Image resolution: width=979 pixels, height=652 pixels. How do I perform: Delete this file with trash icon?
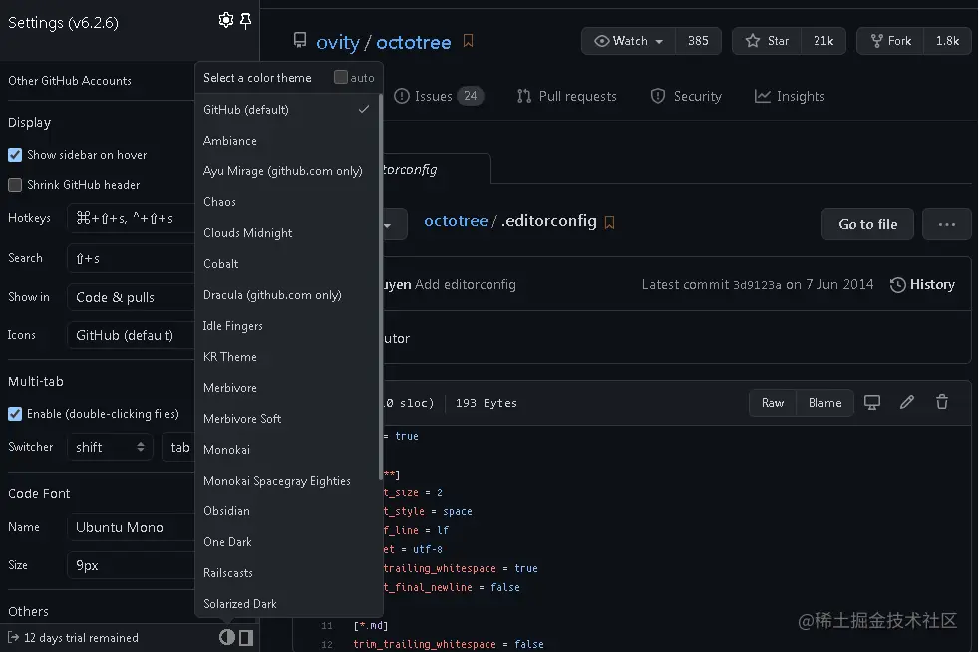pyautogui.click(x=942, y=402)
